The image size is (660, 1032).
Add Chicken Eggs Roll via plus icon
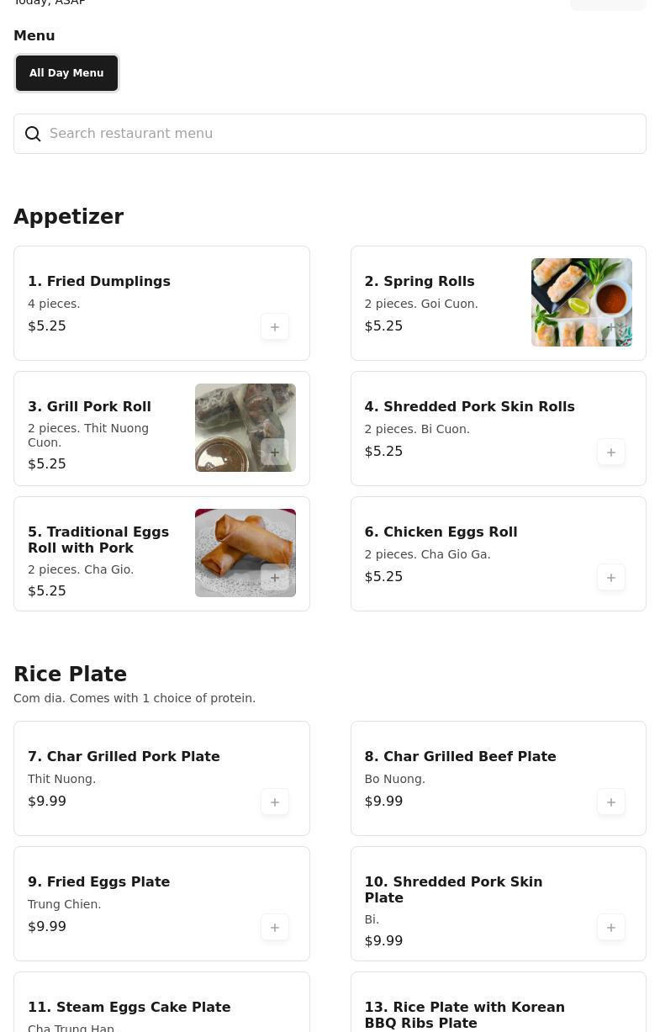[x=611, y=578]
